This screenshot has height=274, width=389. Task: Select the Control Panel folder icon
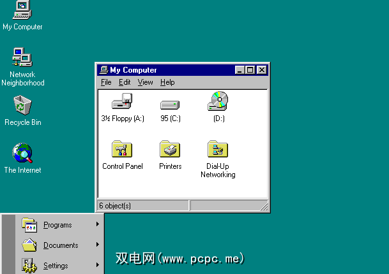[122, 148]
